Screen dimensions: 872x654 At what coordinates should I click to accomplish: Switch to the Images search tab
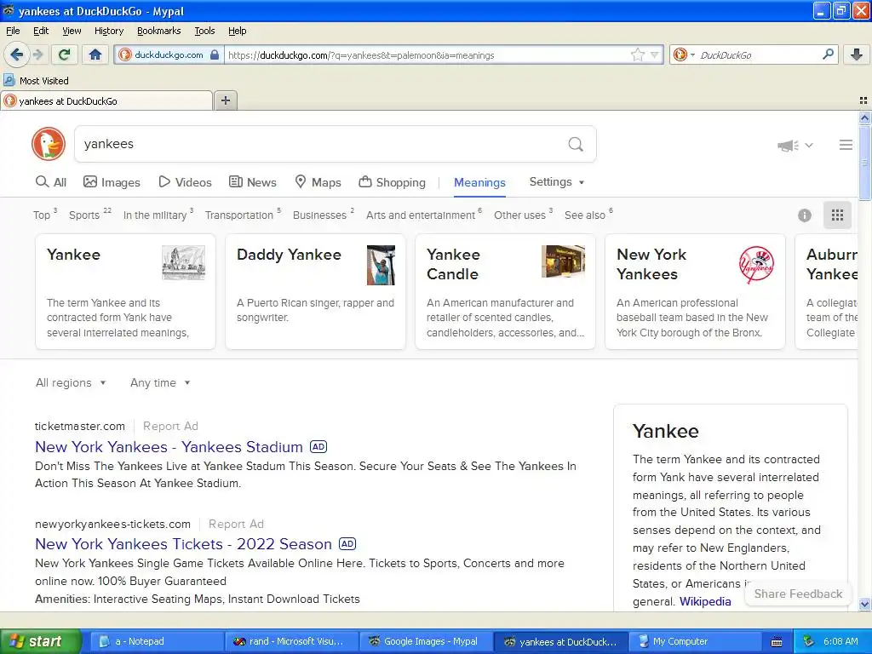(x=112, y=182)
